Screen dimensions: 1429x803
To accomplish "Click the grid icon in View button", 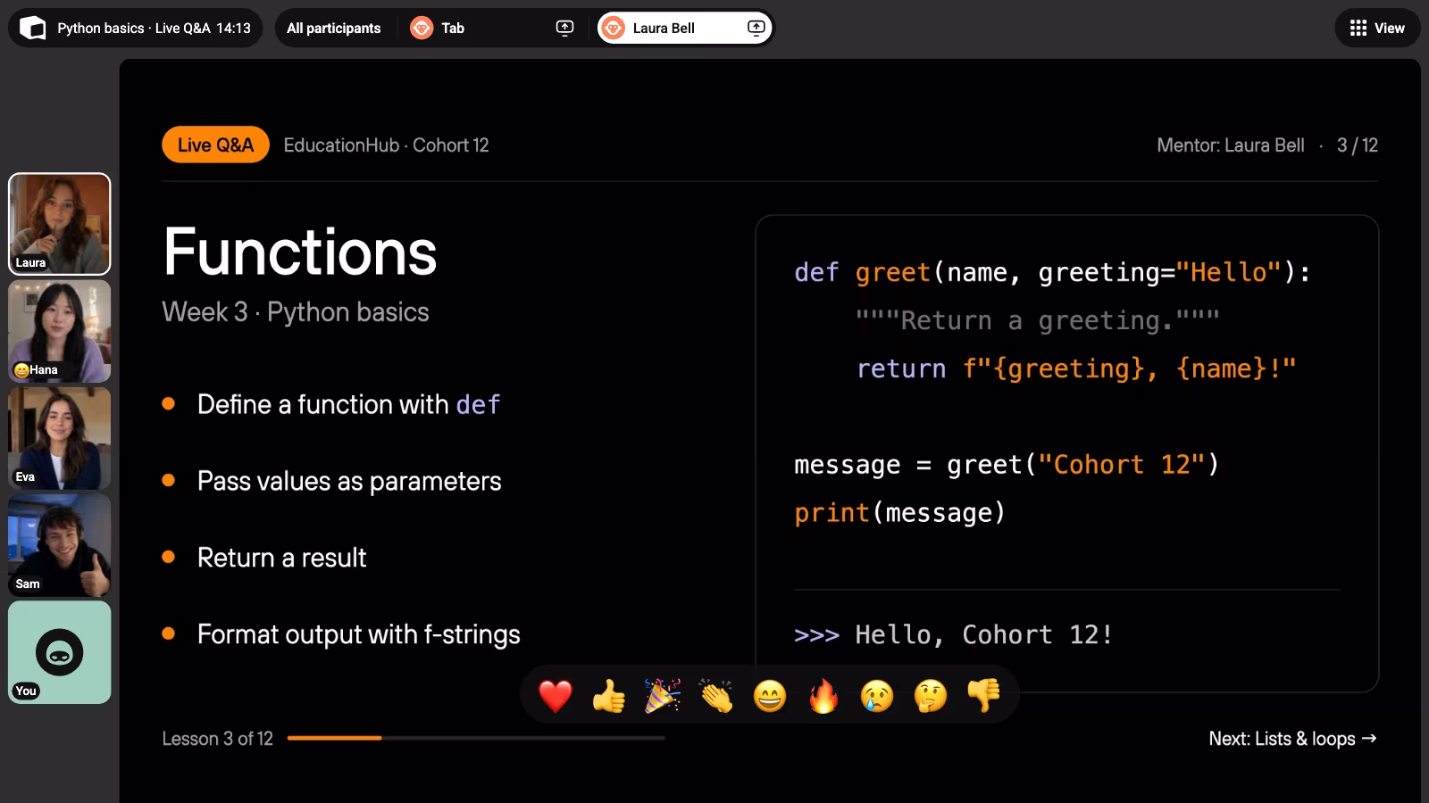I will click(x=1358, y=28).
